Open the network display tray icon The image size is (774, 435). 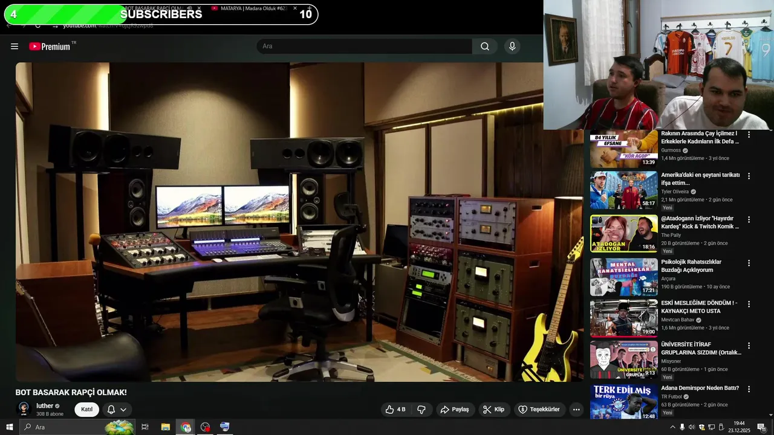(711, 427)
